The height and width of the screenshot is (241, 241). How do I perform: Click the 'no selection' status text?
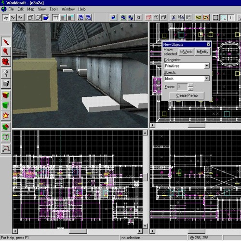pos(131,238)
